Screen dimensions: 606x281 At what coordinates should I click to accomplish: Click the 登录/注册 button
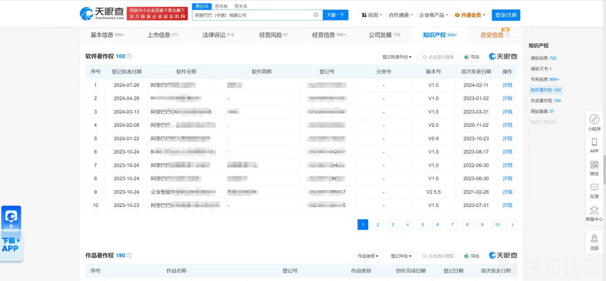tap(506, 15)
